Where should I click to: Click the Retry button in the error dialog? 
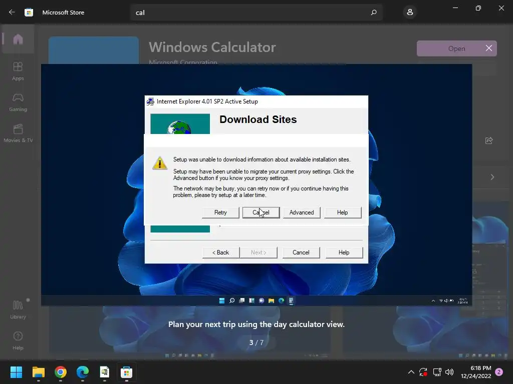[x=220, y=212]
